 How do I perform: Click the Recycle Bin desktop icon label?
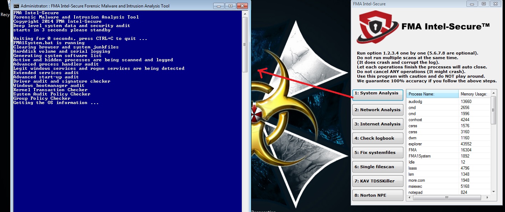[x=5, y=15]
